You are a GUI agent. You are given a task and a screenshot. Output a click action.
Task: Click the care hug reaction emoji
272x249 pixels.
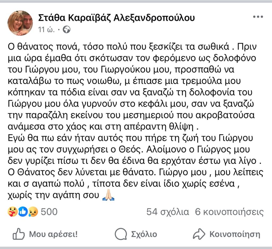point(13,212)
